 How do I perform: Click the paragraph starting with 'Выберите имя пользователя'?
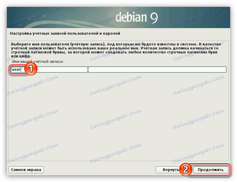pyautogui.click(x=116, y=50)
